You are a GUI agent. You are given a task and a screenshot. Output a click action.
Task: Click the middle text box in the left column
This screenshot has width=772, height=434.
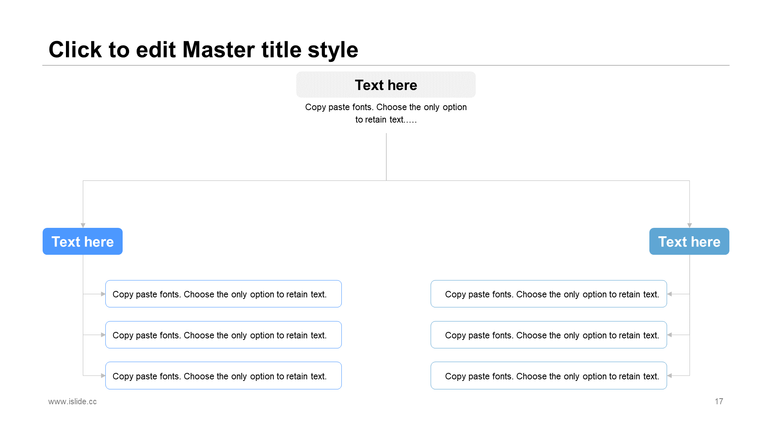[223, 335]
